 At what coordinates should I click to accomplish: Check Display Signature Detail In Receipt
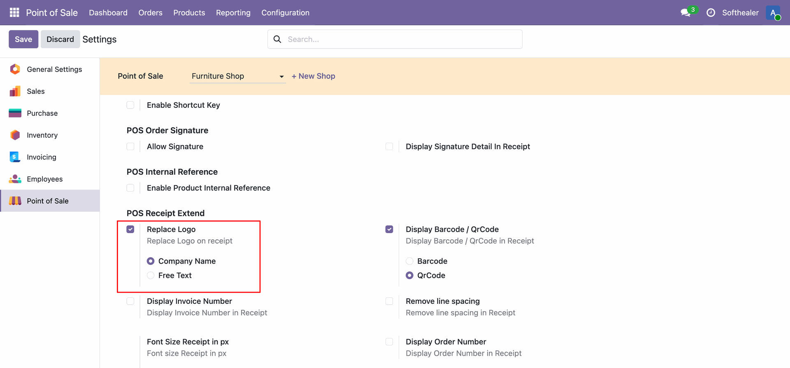[x=389, y=146]
